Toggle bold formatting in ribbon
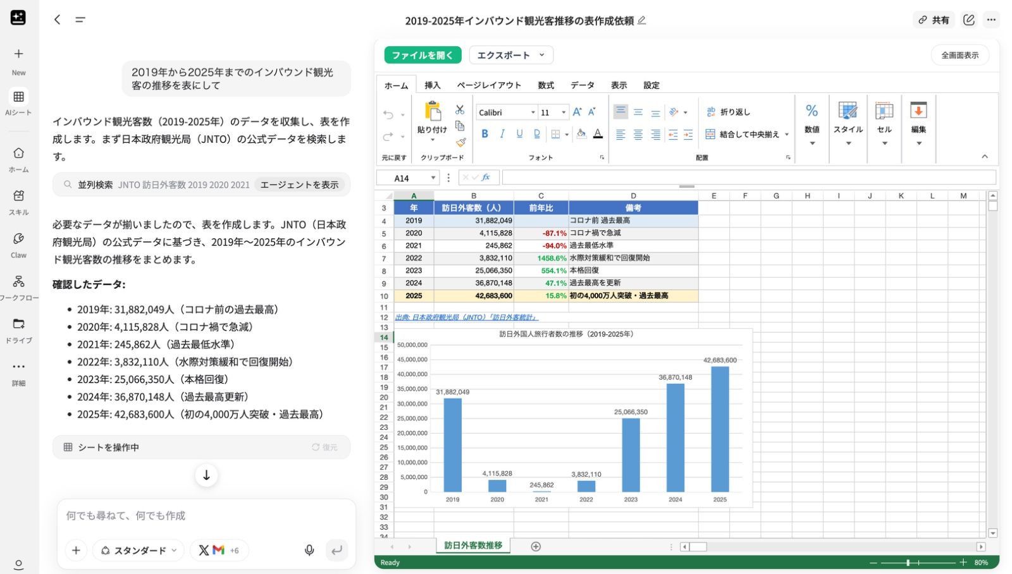1012x574 pixels. click(484, 134)
